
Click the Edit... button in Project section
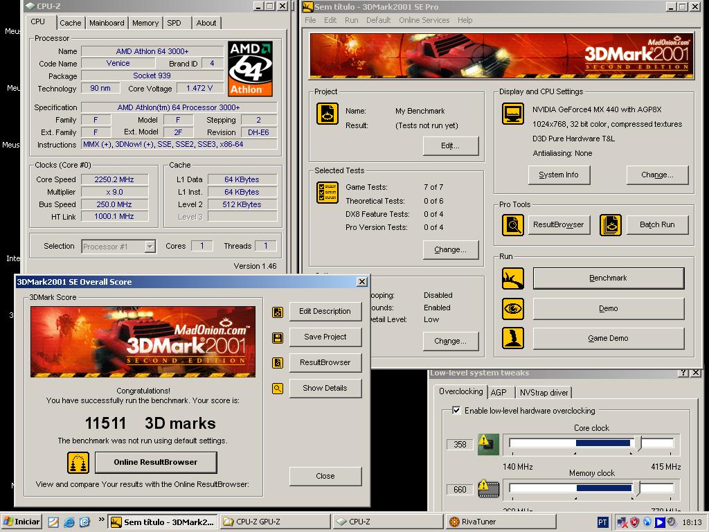450,145
